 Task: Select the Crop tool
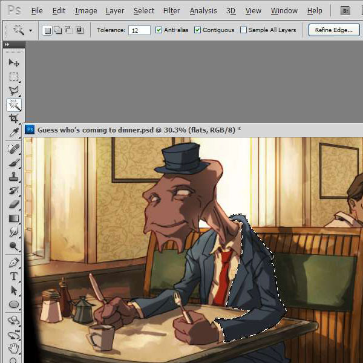tap(14, 119)
